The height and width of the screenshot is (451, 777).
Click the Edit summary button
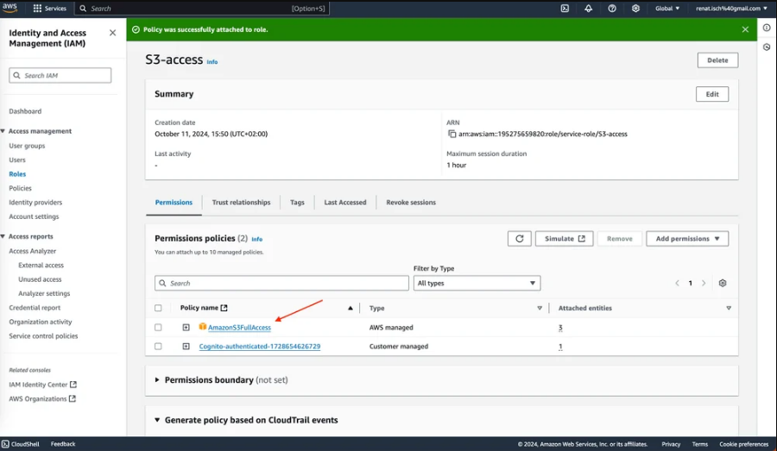(x=712, y=94)
